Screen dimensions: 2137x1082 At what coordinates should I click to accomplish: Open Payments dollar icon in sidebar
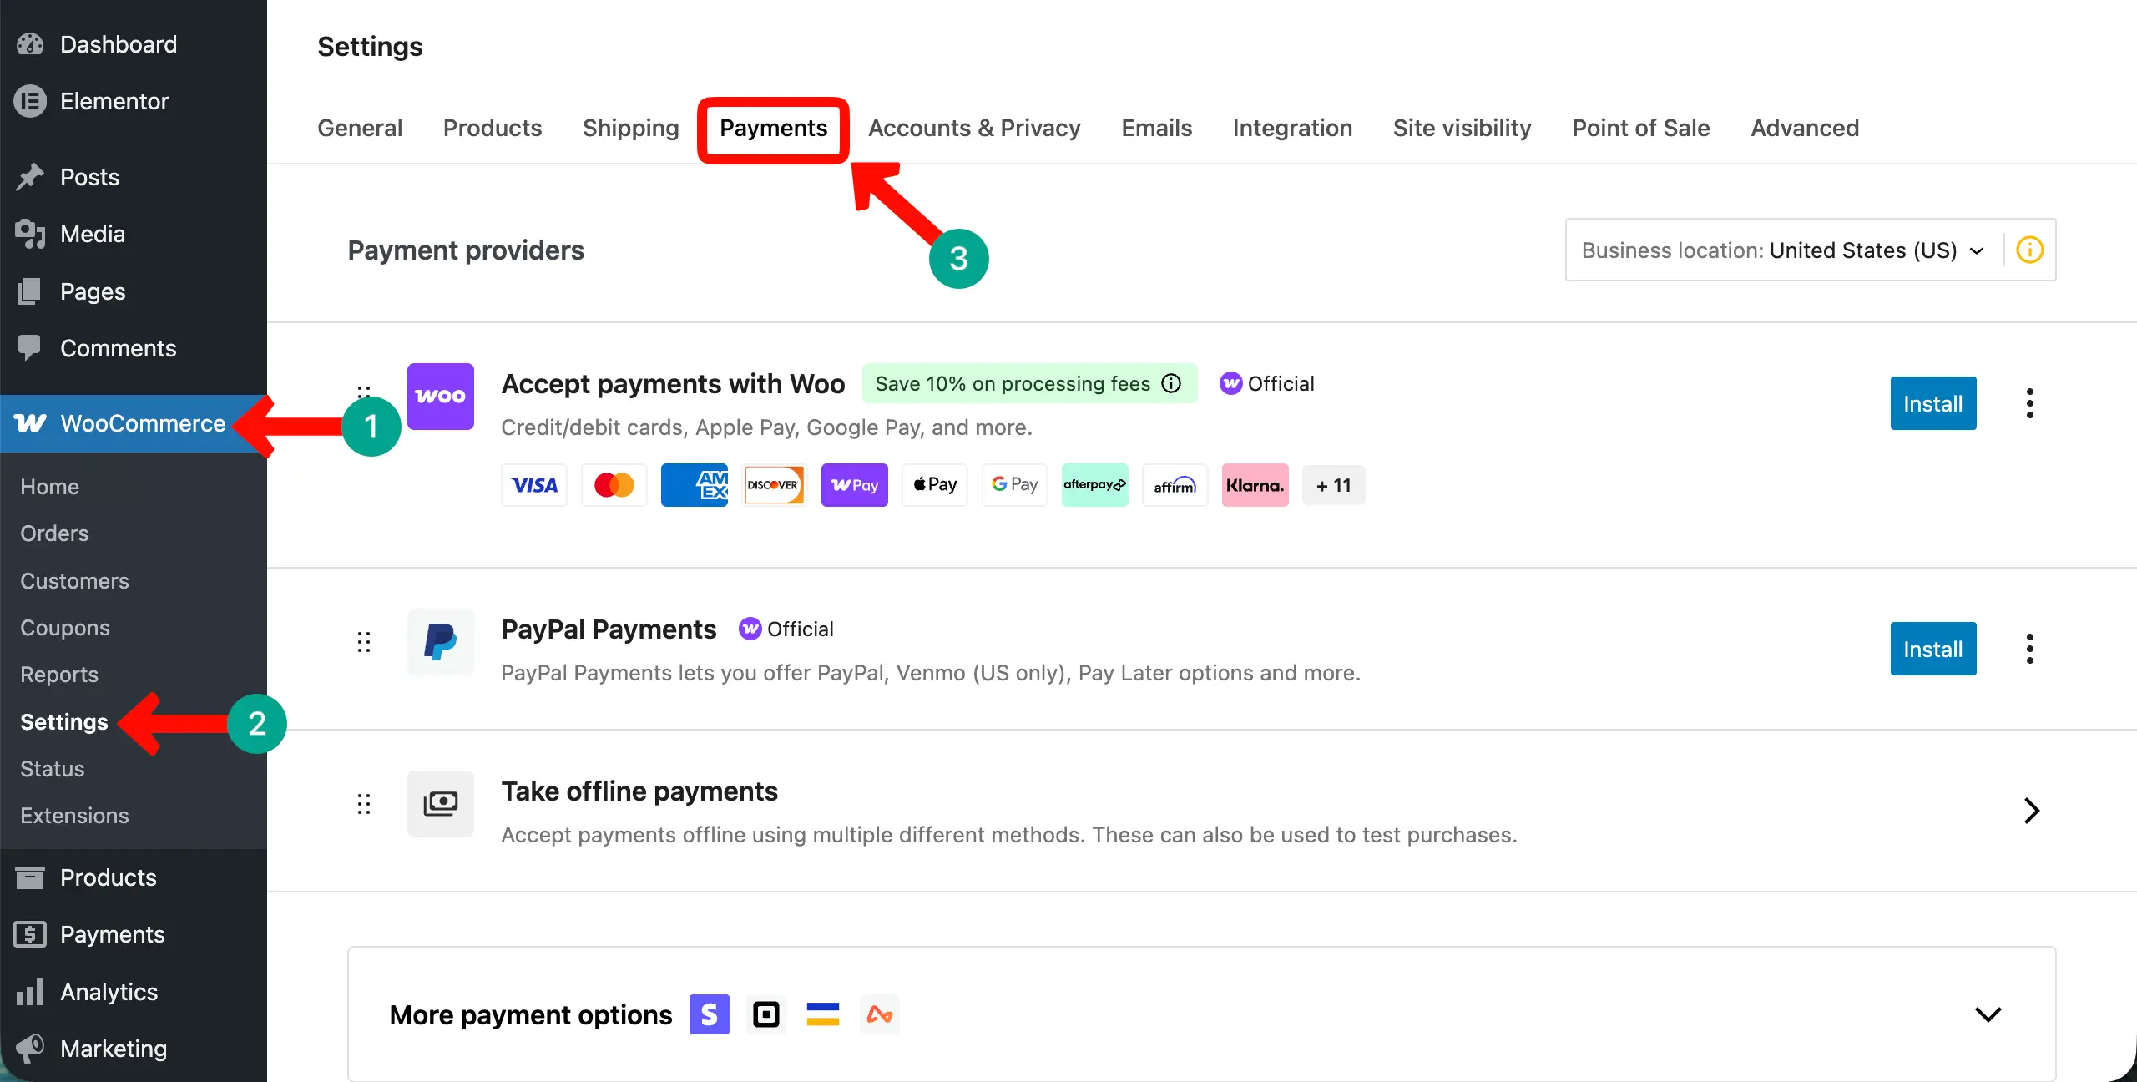[x=30, y=934]
